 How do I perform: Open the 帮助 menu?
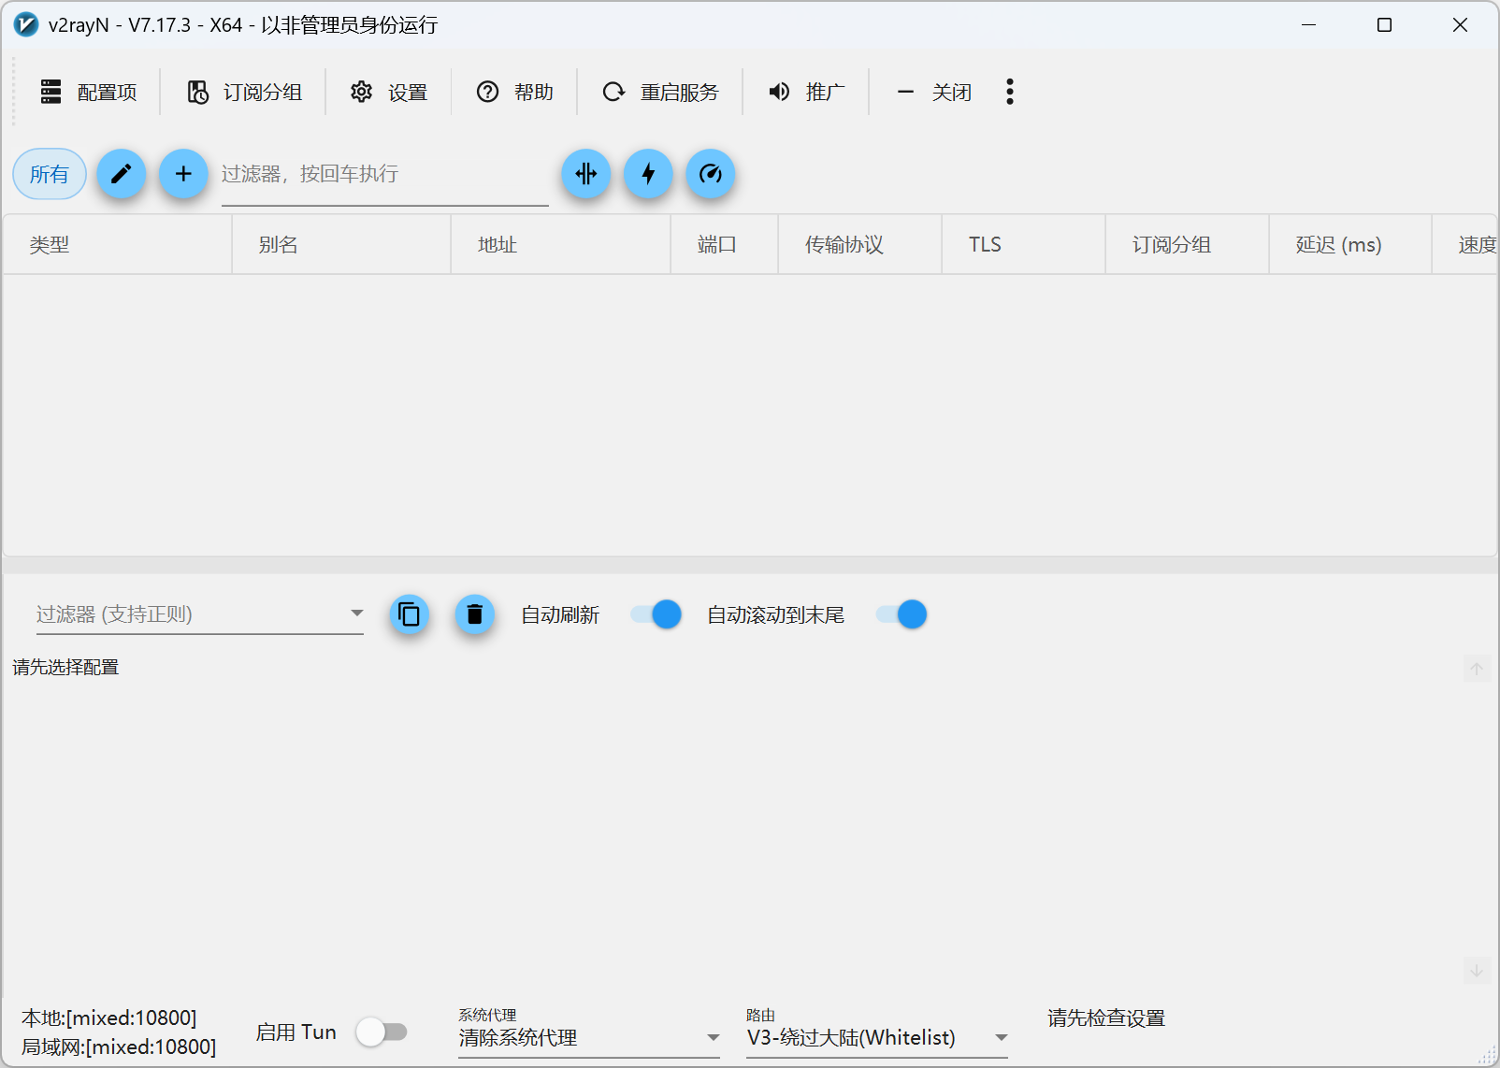coord(515,92)
